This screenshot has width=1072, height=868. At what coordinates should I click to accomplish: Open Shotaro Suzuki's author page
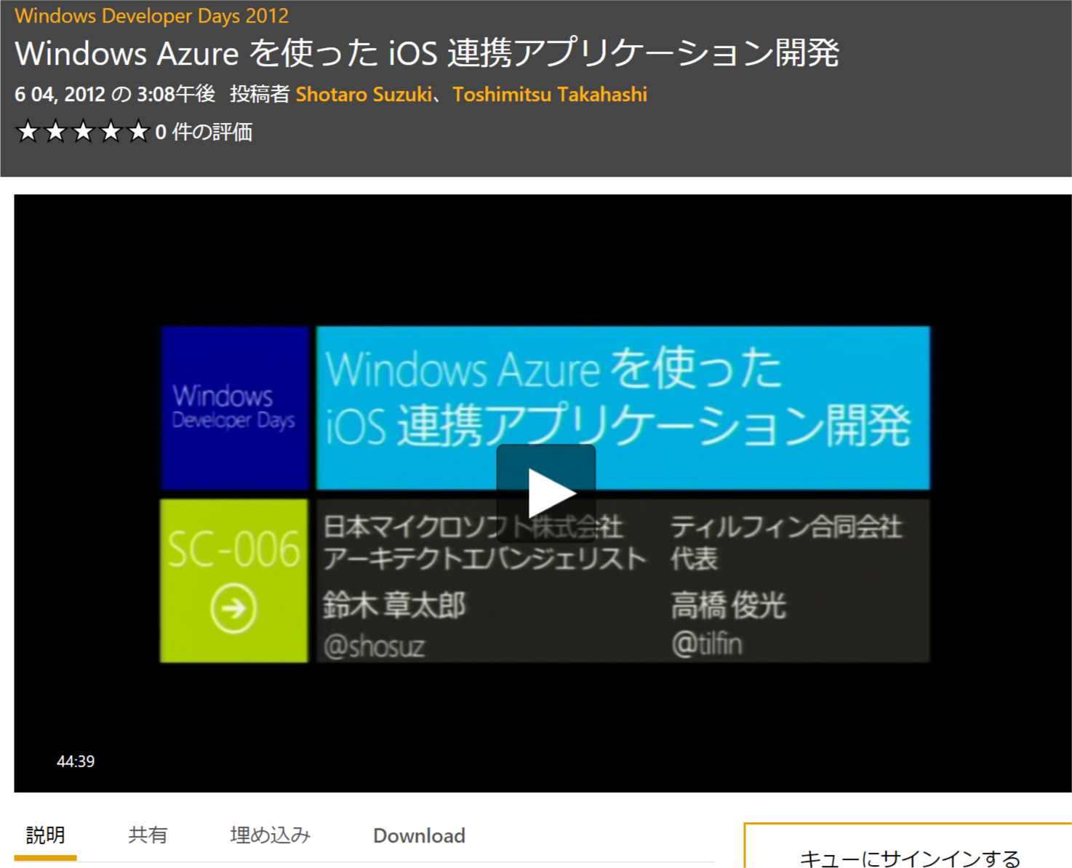coord(364,95)
